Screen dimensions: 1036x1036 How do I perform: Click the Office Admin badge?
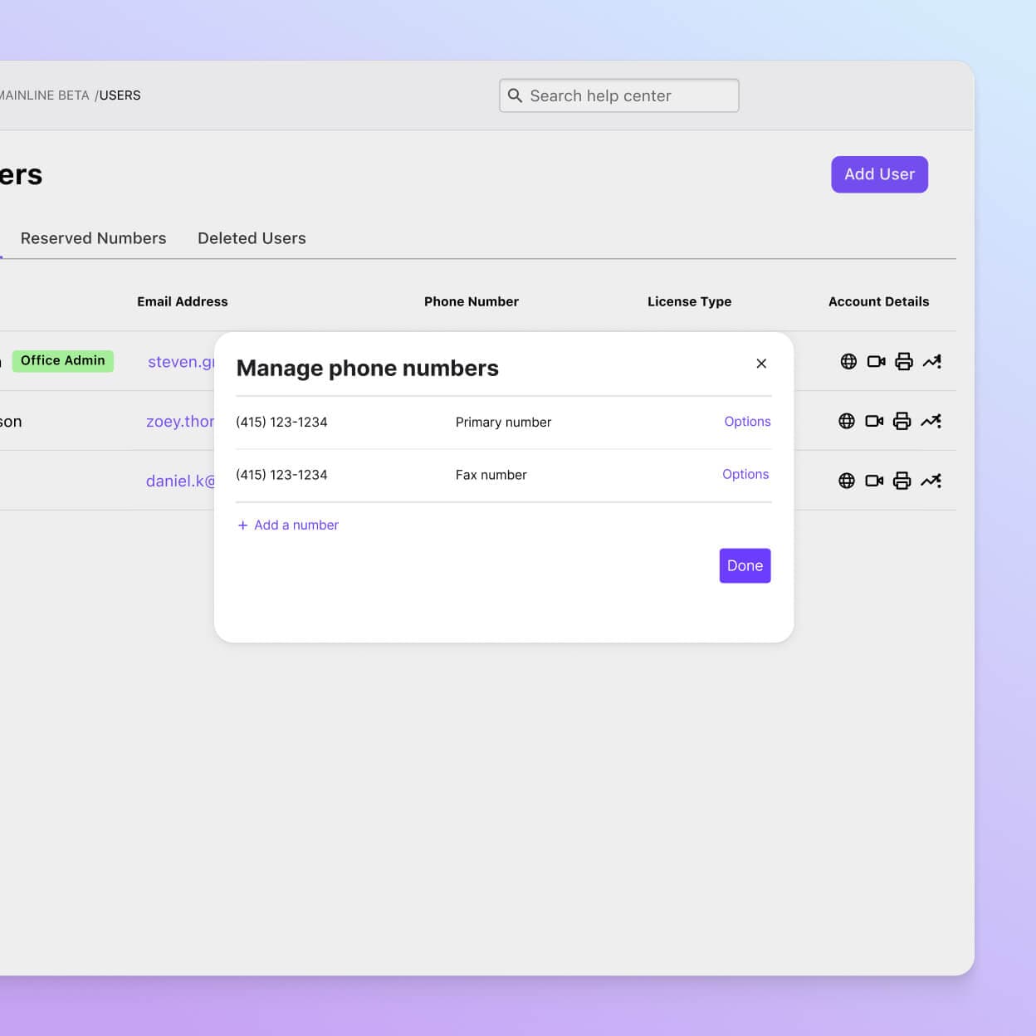[63, 360]
